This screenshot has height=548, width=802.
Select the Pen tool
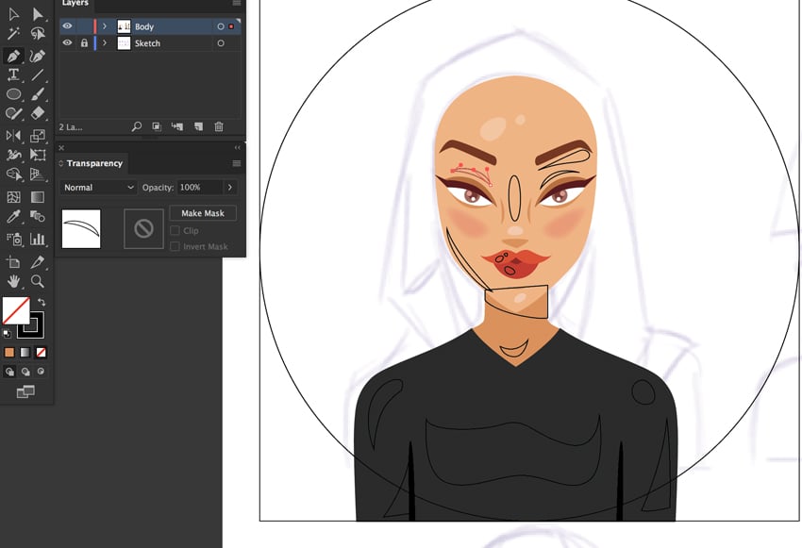click(13, 55)
